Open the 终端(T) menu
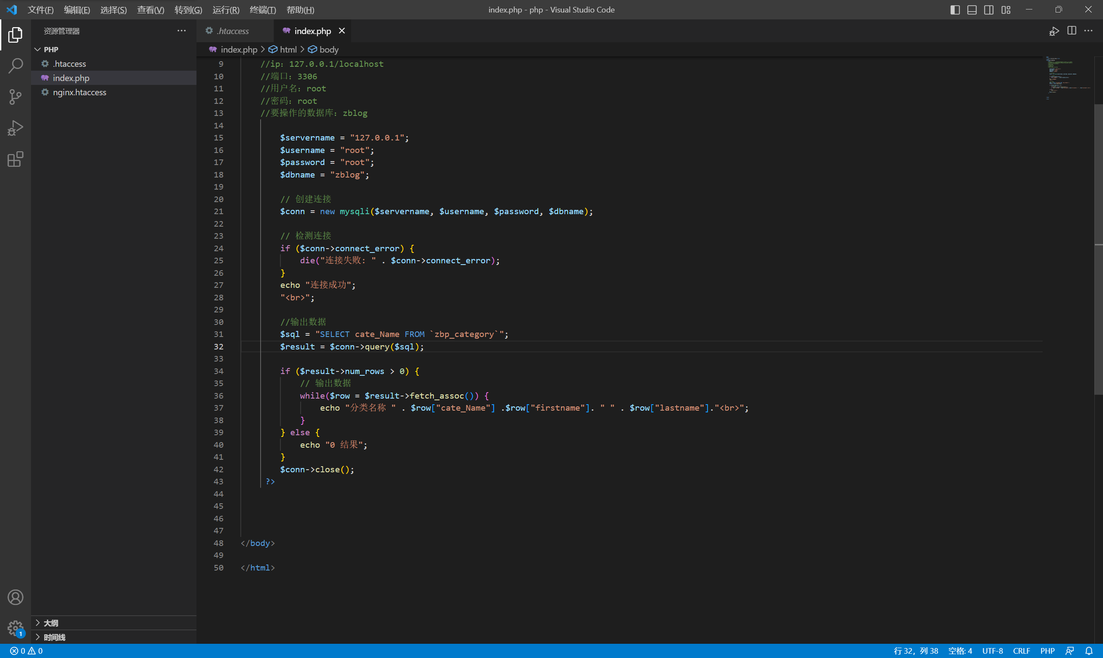Viewport: 1103px width, 658px height. [x=262, y=10]
